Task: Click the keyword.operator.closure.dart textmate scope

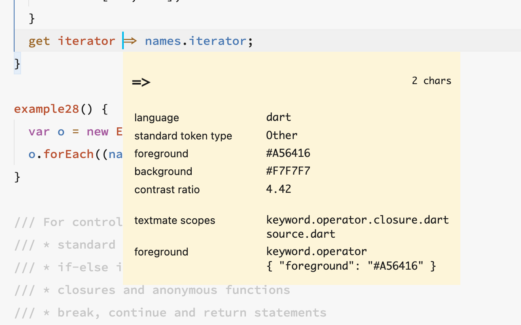Action: [x=357, y=219]
